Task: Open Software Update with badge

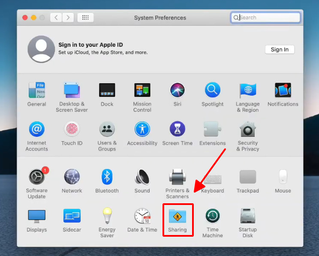Action: point(37,177)
